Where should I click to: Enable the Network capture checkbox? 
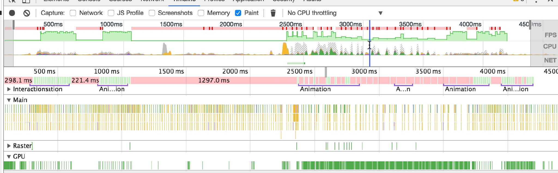73,13
